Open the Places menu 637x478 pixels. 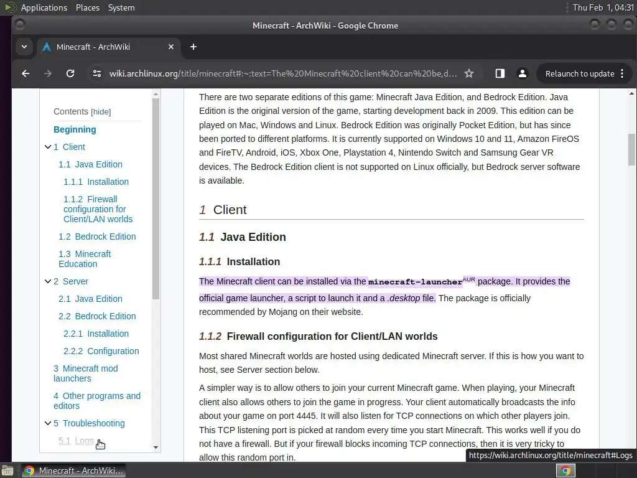[x=88, y=7]
